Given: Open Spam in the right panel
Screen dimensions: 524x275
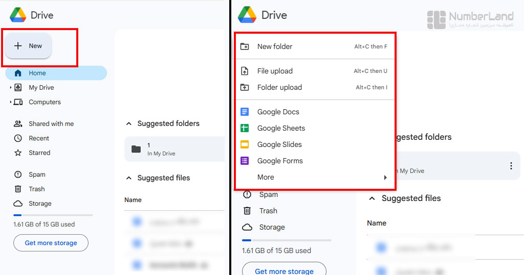Looking at the screenshot, I should 268,194.
